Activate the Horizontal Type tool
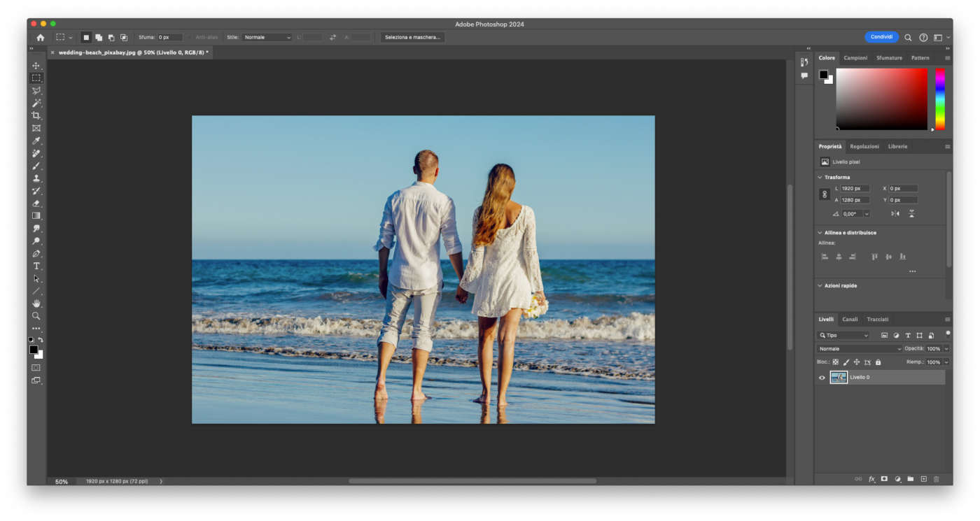 pos(36,266)
